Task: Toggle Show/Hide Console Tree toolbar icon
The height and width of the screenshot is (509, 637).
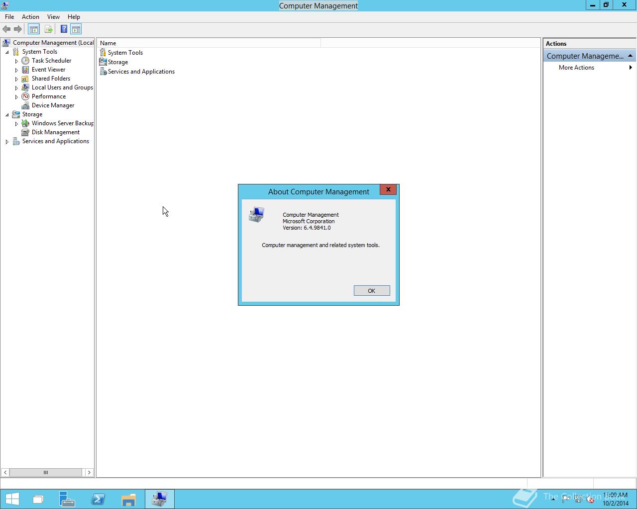Action: click(x=33, y=29)
